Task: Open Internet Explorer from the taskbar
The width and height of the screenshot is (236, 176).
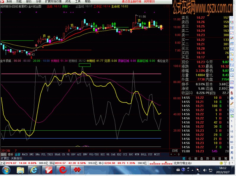Action: tap(34, 170)
